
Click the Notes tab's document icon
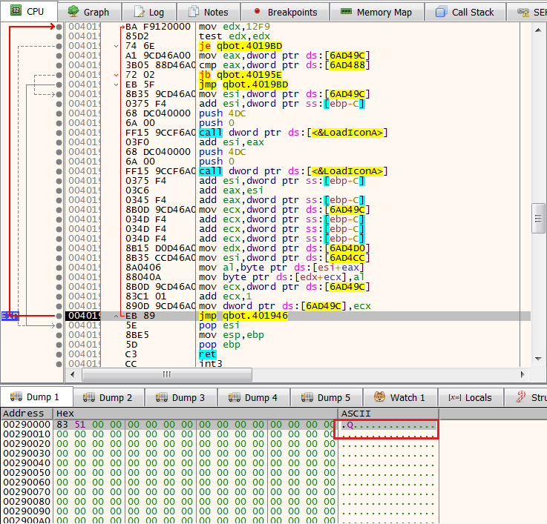[193, 12]
